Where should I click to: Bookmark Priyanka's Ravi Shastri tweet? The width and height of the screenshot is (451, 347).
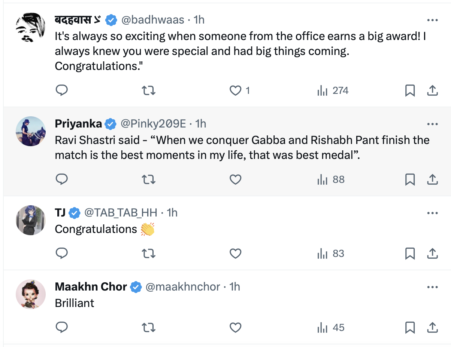[410, 180]
